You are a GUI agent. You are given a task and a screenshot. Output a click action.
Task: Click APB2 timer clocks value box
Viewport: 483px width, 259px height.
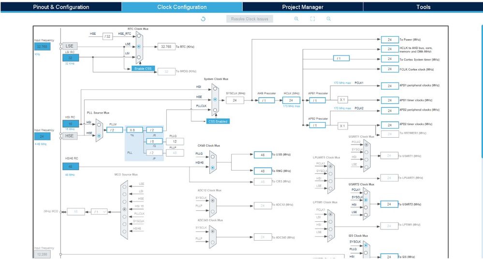point(390,125)
